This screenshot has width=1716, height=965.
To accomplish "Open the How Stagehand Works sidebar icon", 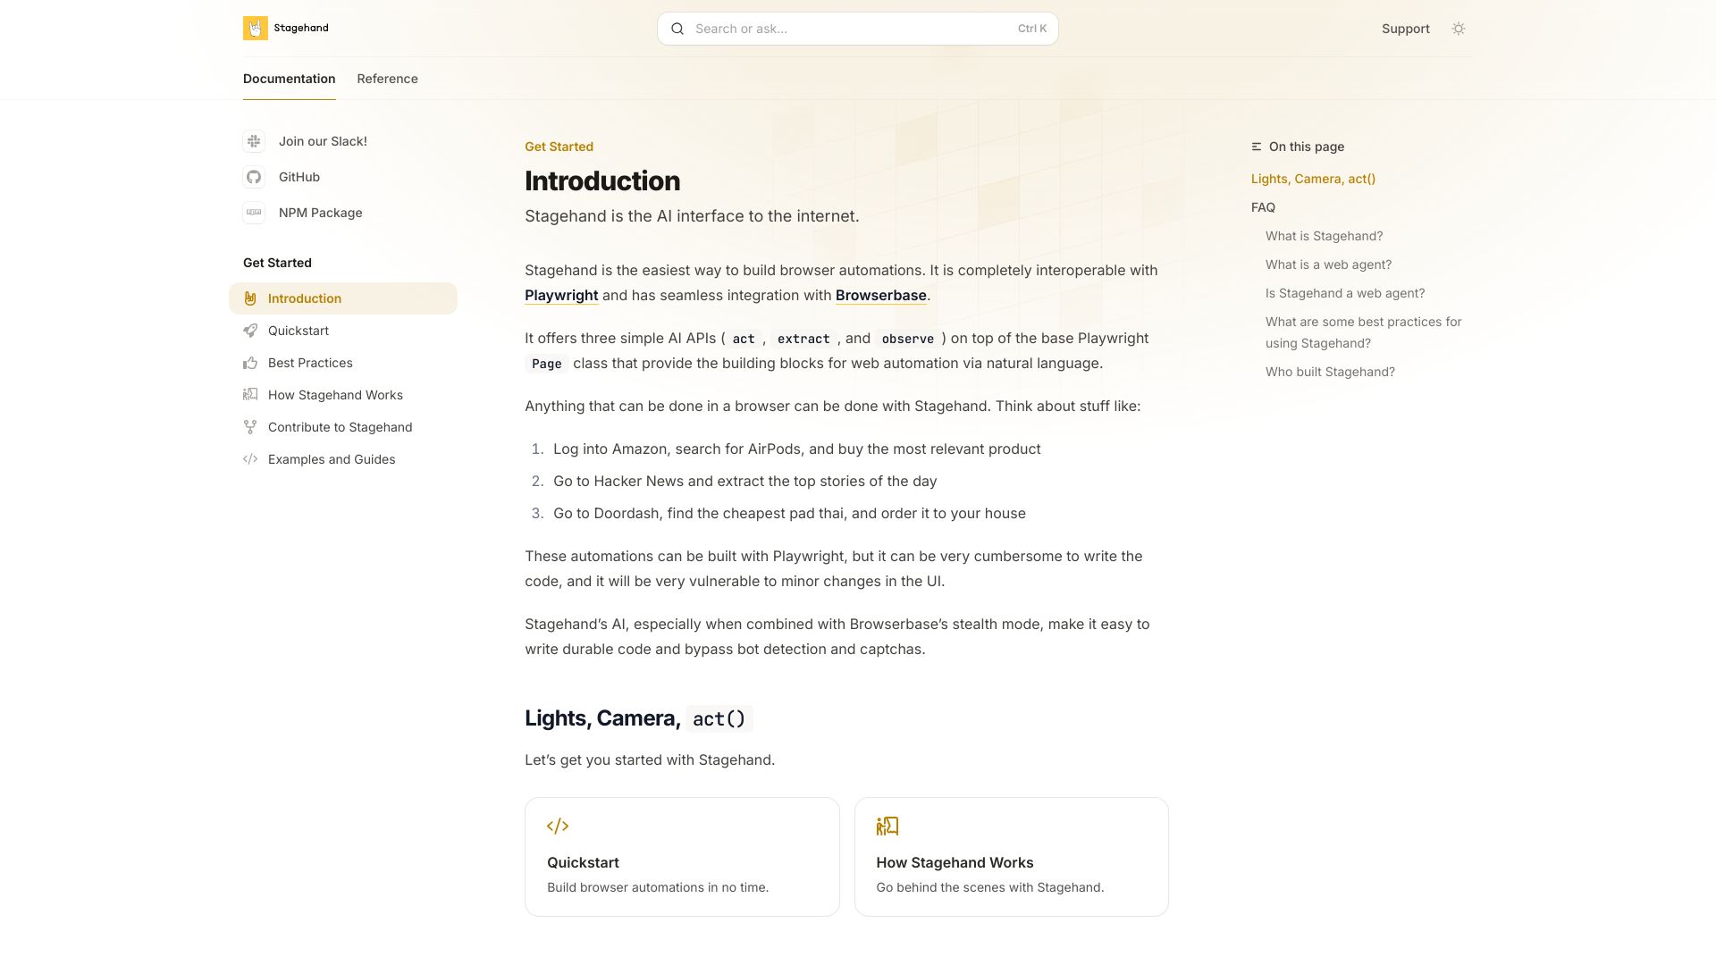I will pos(250,395).
